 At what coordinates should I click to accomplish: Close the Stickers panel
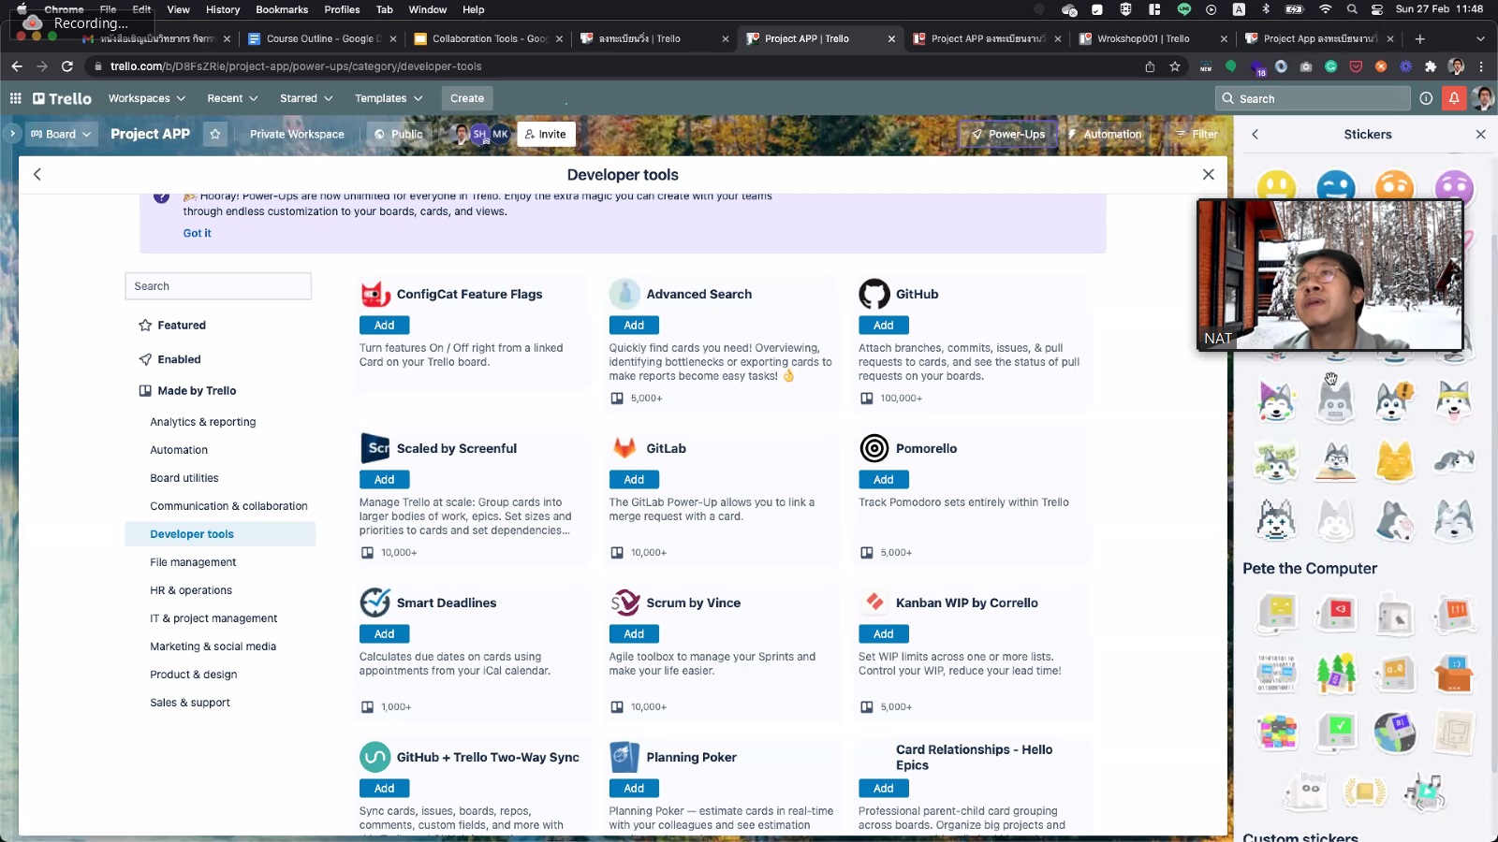pos(1480,134)
